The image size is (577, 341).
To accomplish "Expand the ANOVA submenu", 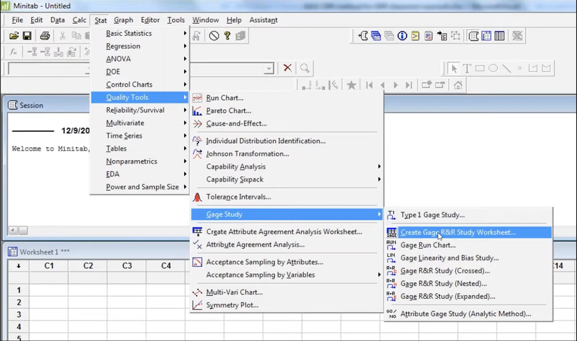I will click(140, 59).
